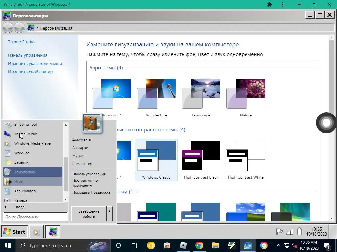Image resolution: width=337 pixels, height=252 pixels.
Task: Select the Windows 7 Aero theme
Action: 112,98
